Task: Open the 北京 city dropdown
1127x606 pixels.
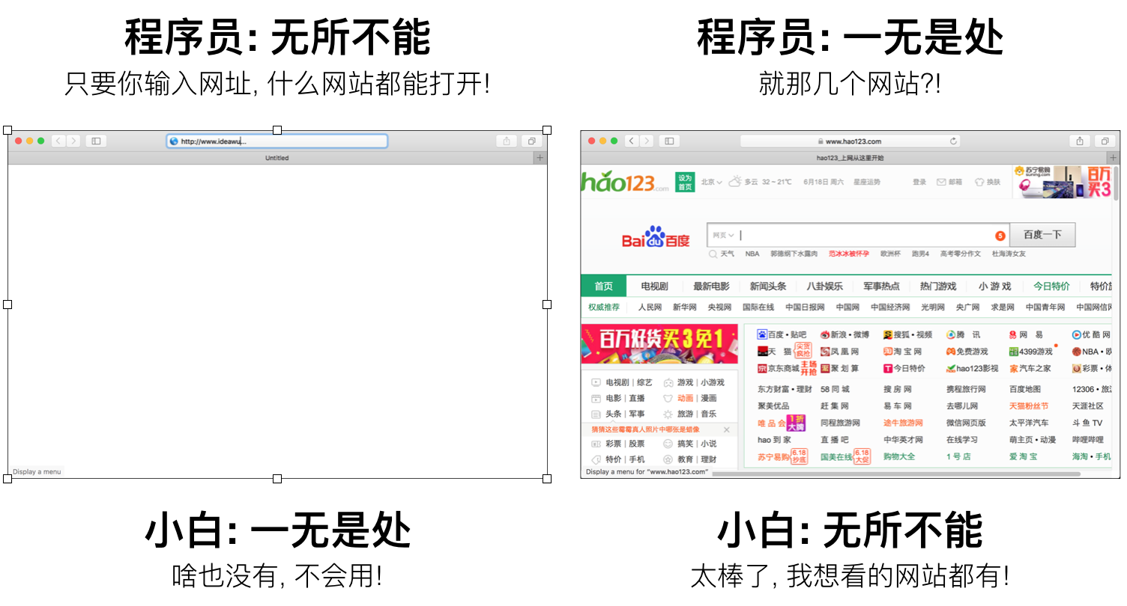Action: tap(711, 182)
